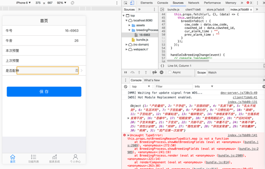Click pause on exceptions icon

(162, 72)
